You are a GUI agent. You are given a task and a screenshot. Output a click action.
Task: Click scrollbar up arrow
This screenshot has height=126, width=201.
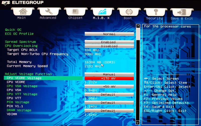(138, 26)
